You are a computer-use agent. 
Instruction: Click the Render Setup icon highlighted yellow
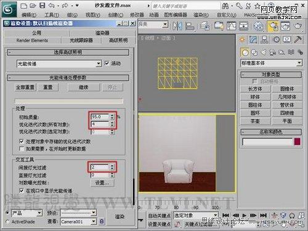pyautogui.click(x=272, y=26)
